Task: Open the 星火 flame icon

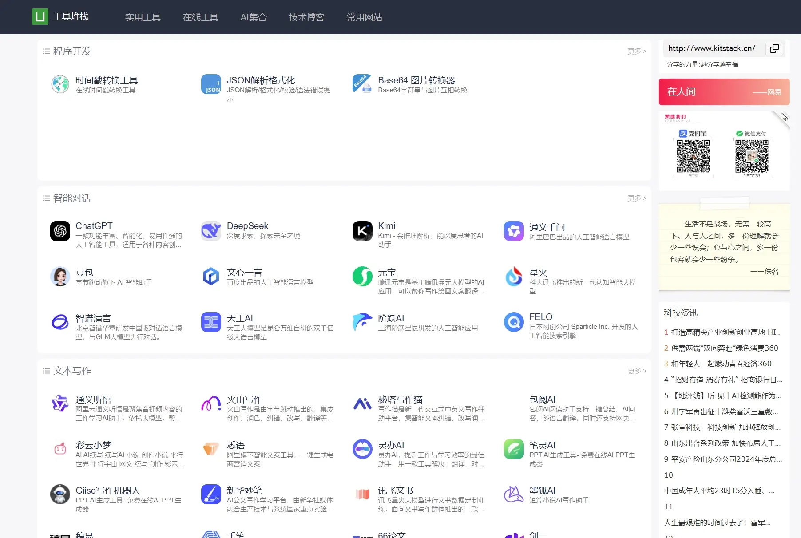Action: tap(514, 276)
